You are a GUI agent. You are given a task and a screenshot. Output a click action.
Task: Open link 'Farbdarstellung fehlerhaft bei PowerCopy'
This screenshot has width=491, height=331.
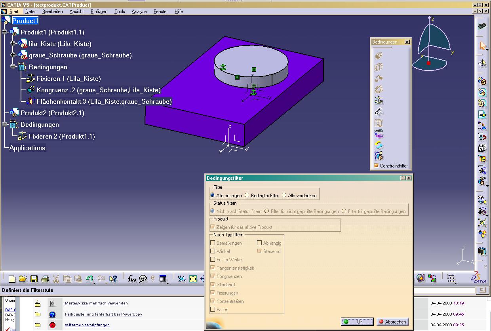(103, 314)
